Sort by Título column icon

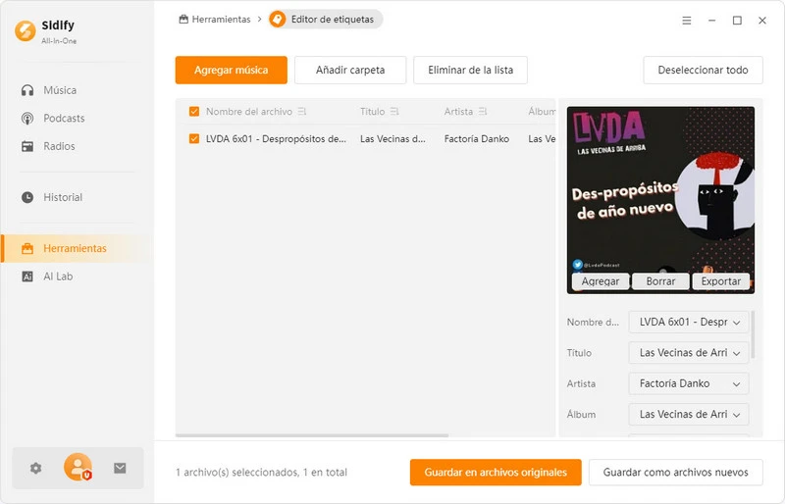[x=394, y=111]
